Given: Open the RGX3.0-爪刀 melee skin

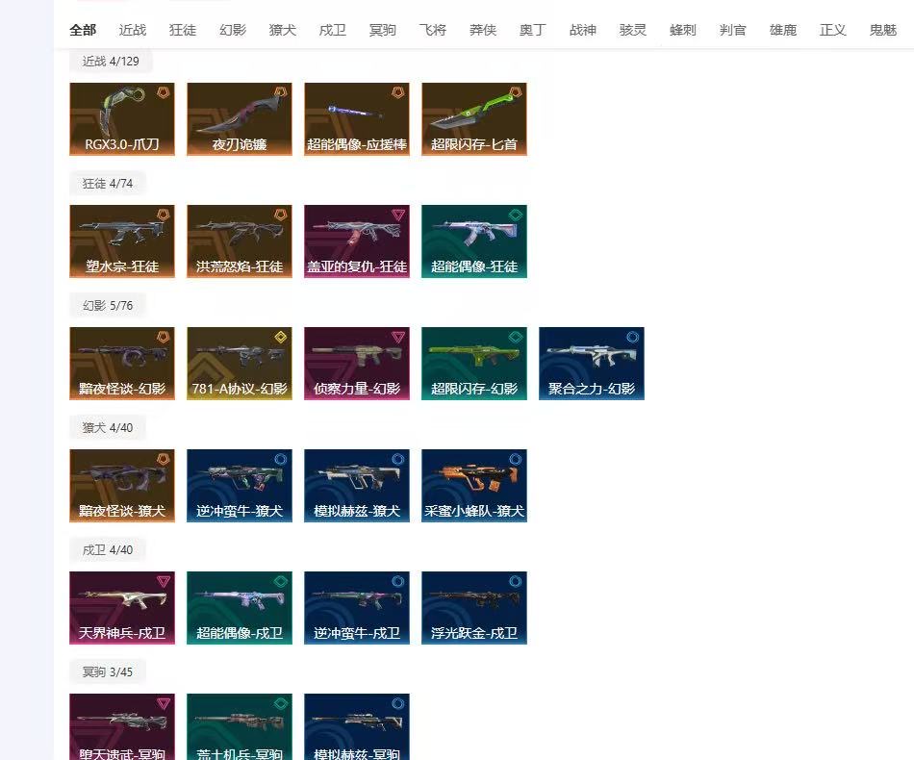Looking at the screenshot, I should click(x=122, y=118).
